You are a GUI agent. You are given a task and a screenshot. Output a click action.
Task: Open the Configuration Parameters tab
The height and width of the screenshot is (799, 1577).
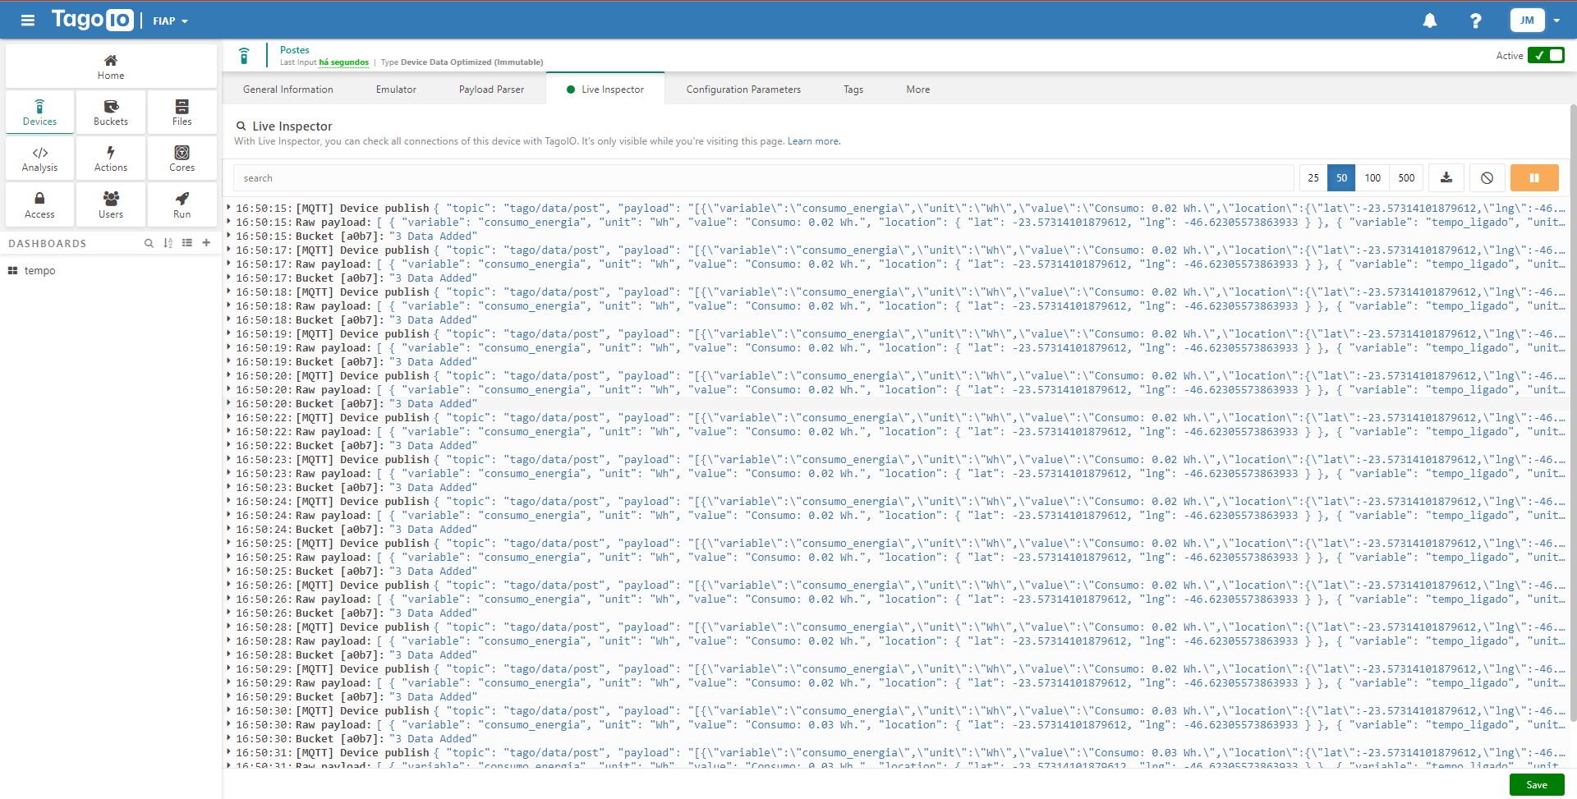(x=743, y=89)
